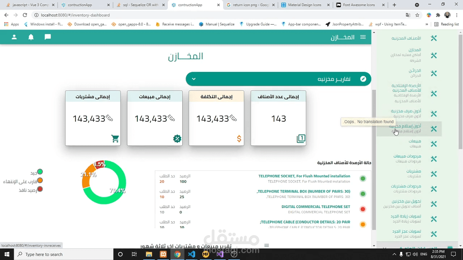The width and height of the screenshot is (463, 260).
Task: Click the dollar icon on إجمالى التكلفة card
Action: tap(239, 139)
